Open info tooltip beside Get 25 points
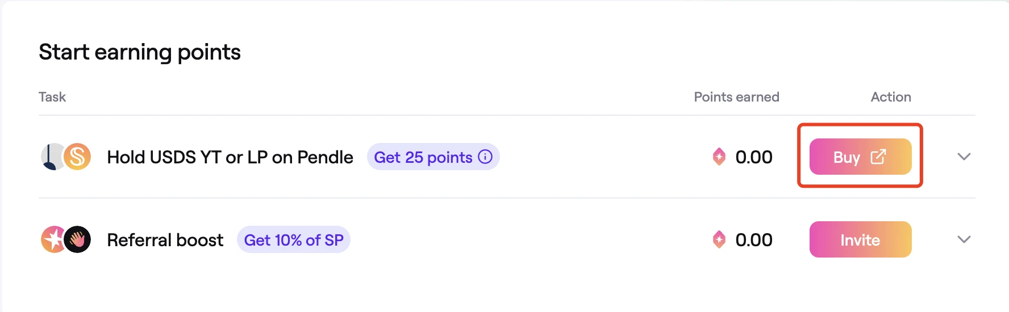Viewport: 1009px width, 312px height. (x=485, y=157)
